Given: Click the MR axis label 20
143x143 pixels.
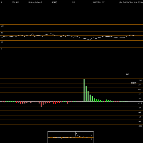Looking at the screenshot, I should coord(140,99).
